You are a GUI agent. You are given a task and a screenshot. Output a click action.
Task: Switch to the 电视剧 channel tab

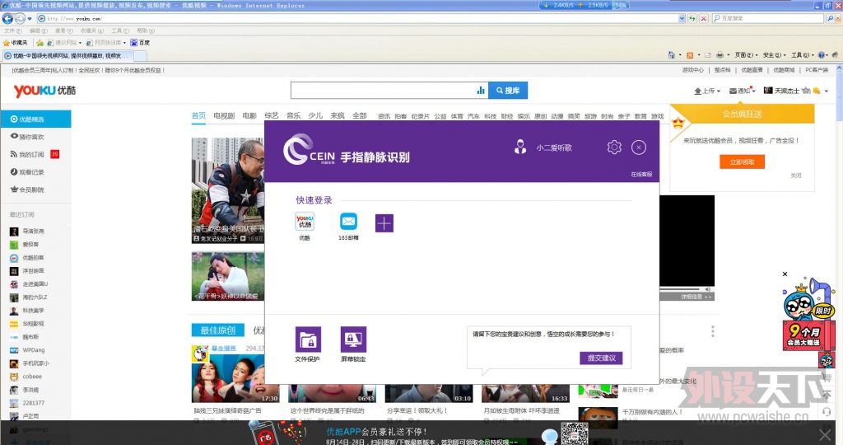(x=224, y=115)
